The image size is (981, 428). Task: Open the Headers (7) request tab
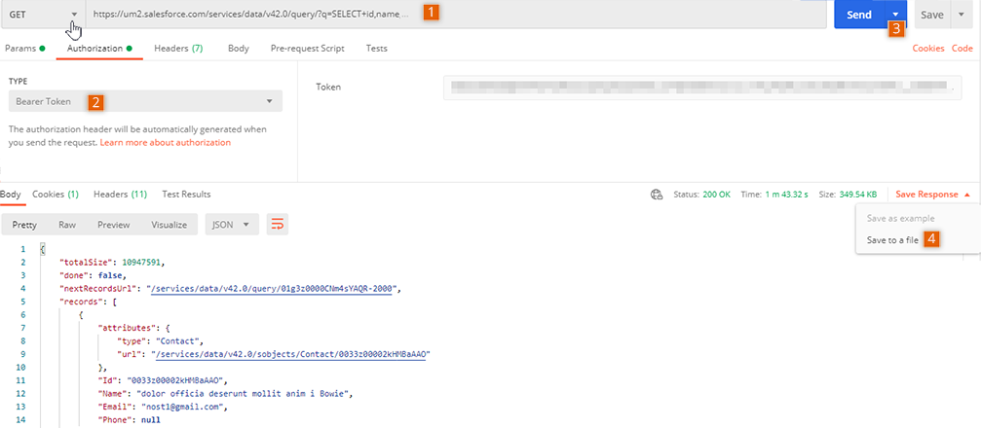click(178, 48)
